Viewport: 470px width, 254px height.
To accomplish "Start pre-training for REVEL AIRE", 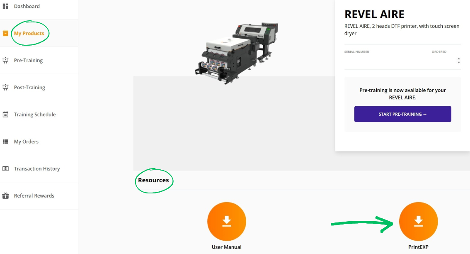I will [402, 114].
